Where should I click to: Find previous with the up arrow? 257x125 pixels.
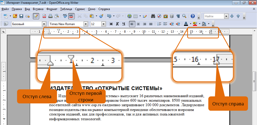coord(238,16)
